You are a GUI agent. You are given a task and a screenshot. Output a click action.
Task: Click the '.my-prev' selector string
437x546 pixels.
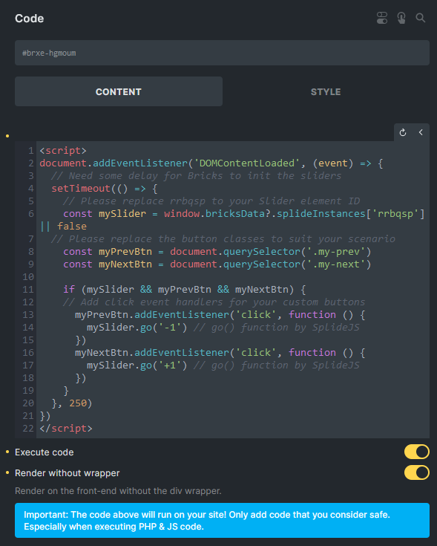pos(335,251)
